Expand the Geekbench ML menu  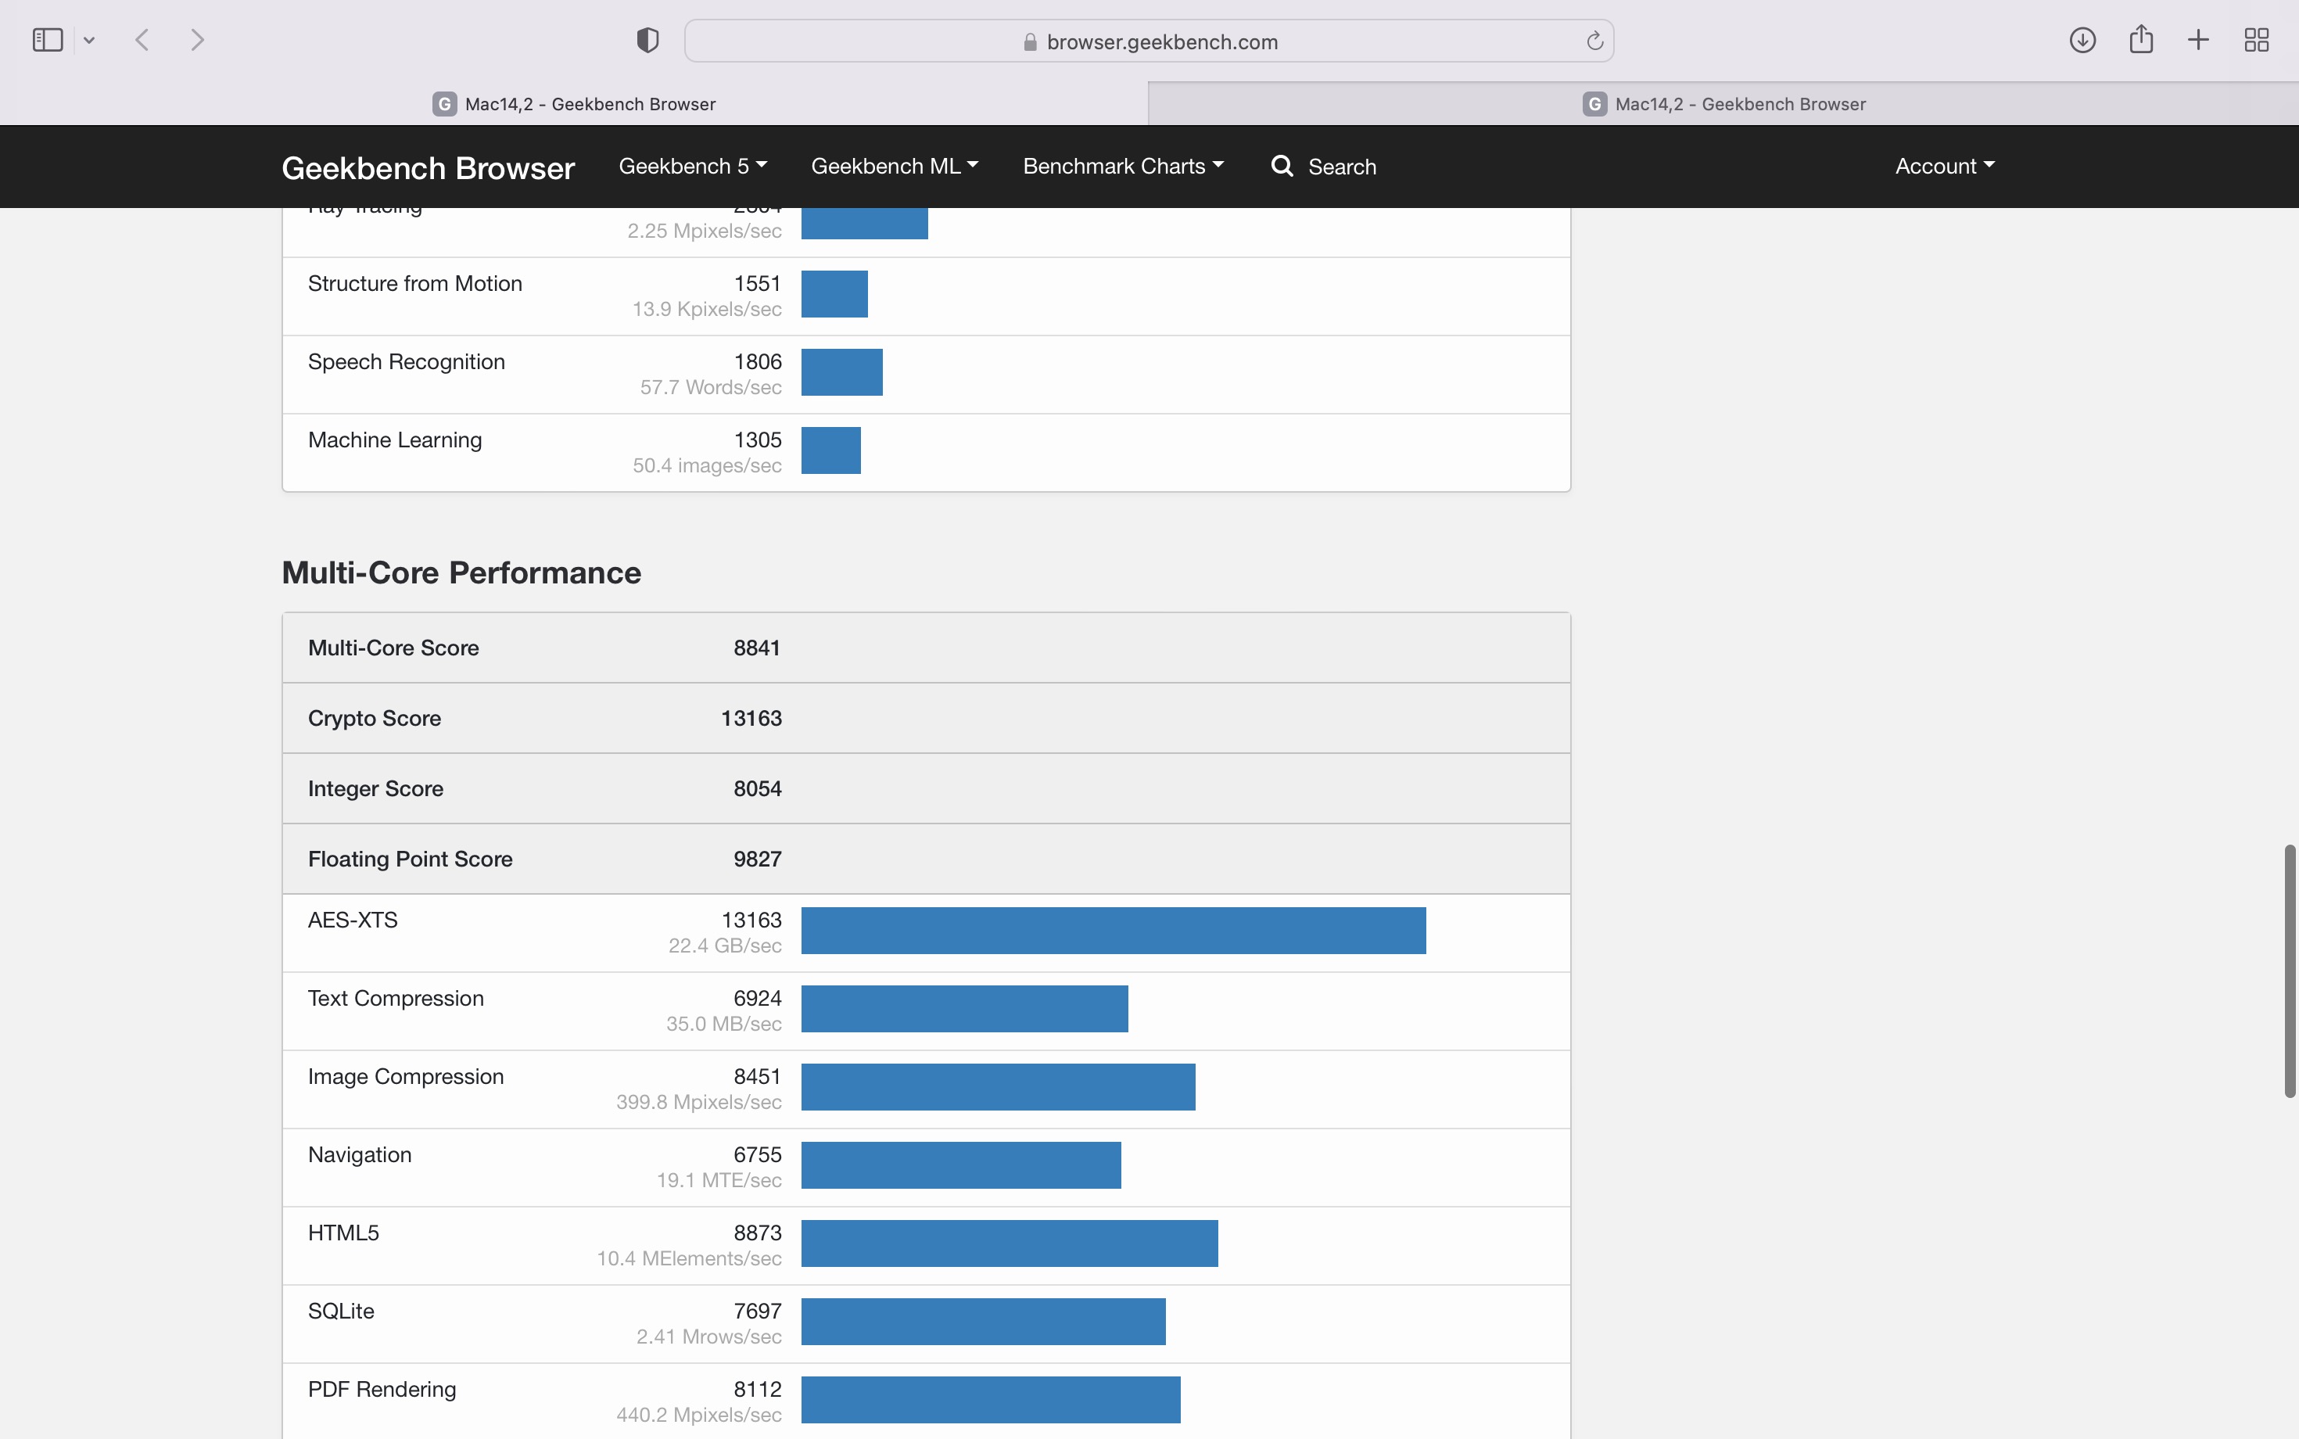click(x=895, y=167)
